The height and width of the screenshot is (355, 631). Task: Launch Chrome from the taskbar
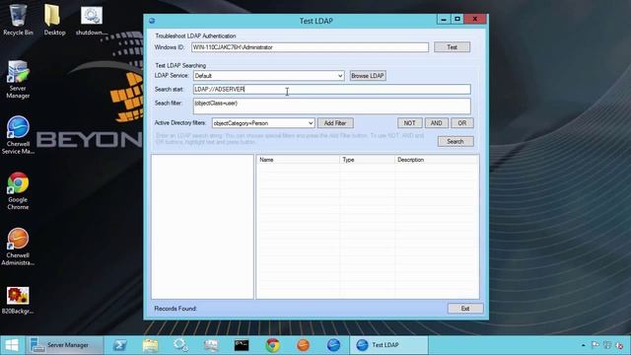pyautogui.click(x=272, y=345)
